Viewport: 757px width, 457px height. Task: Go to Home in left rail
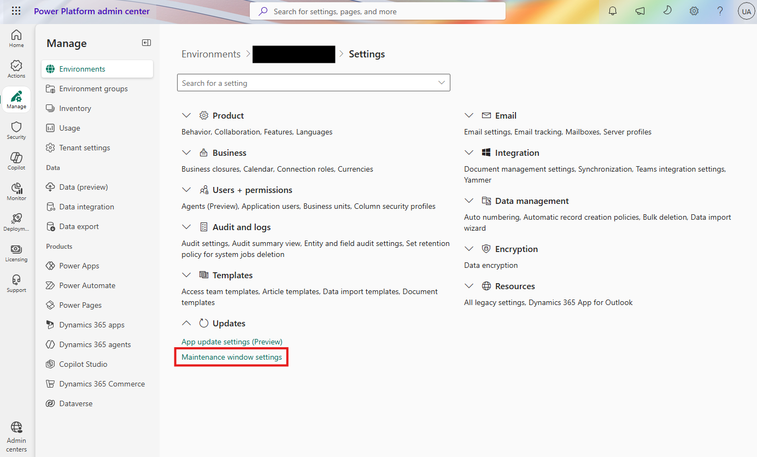pos(16,39)
